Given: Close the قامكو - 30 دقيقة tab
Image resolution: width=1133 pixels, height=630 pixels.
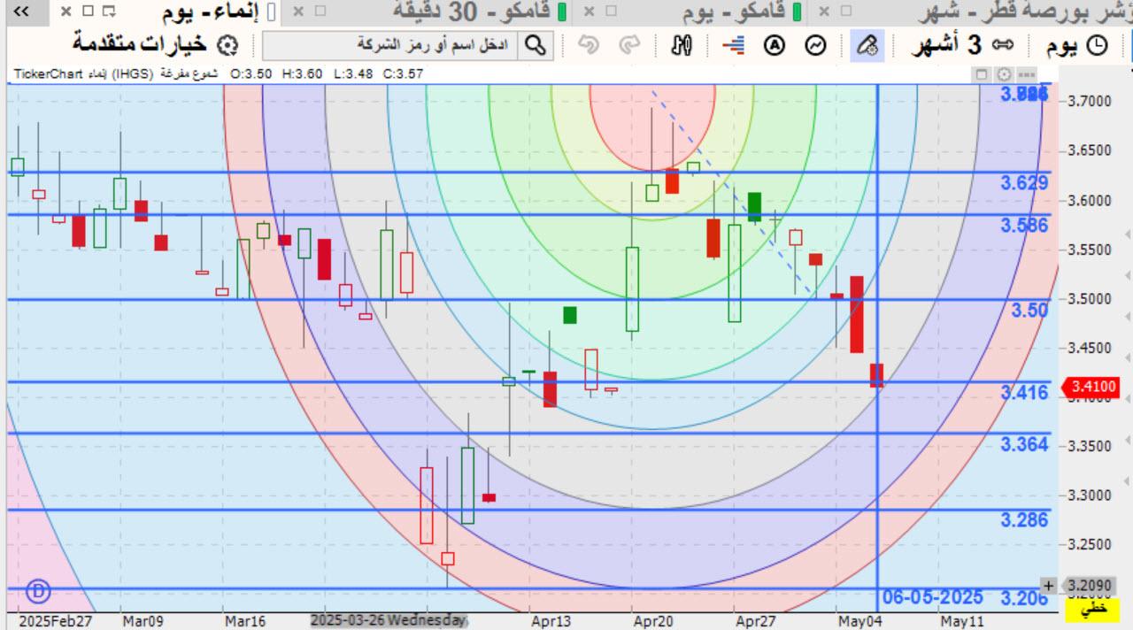Looking at the screenshot, I should click(297, 12).
